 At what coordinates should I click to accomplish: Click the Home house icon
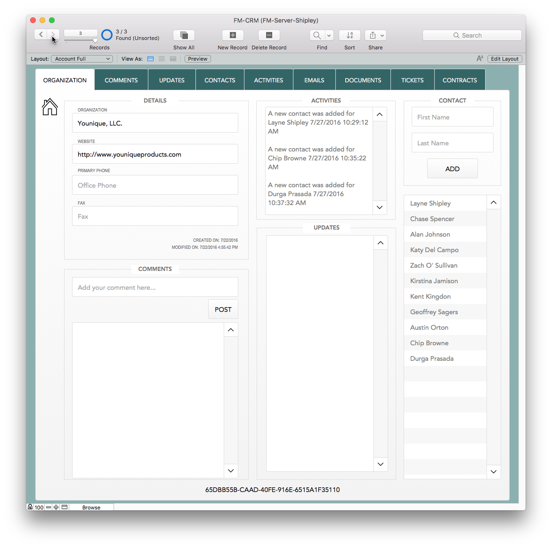(x=49, y=107)
